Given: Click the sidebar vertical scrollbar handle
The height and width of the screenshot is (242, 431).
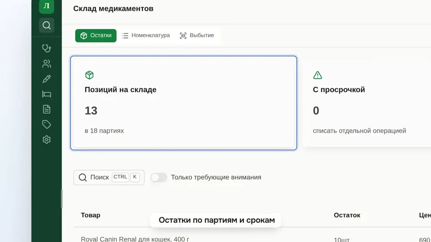Looking at the screenshot, I should (62, 199).
